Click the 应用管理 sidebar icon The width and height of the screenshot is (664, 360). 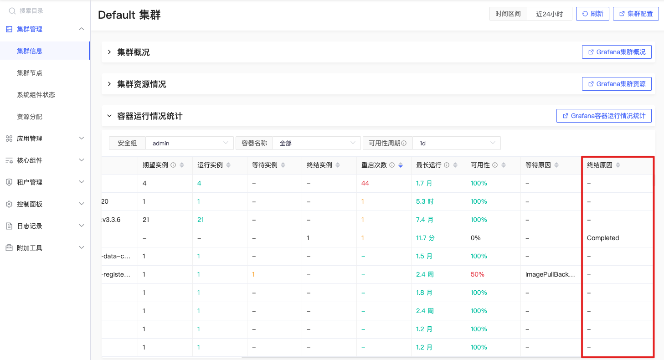tap(9, 139)
